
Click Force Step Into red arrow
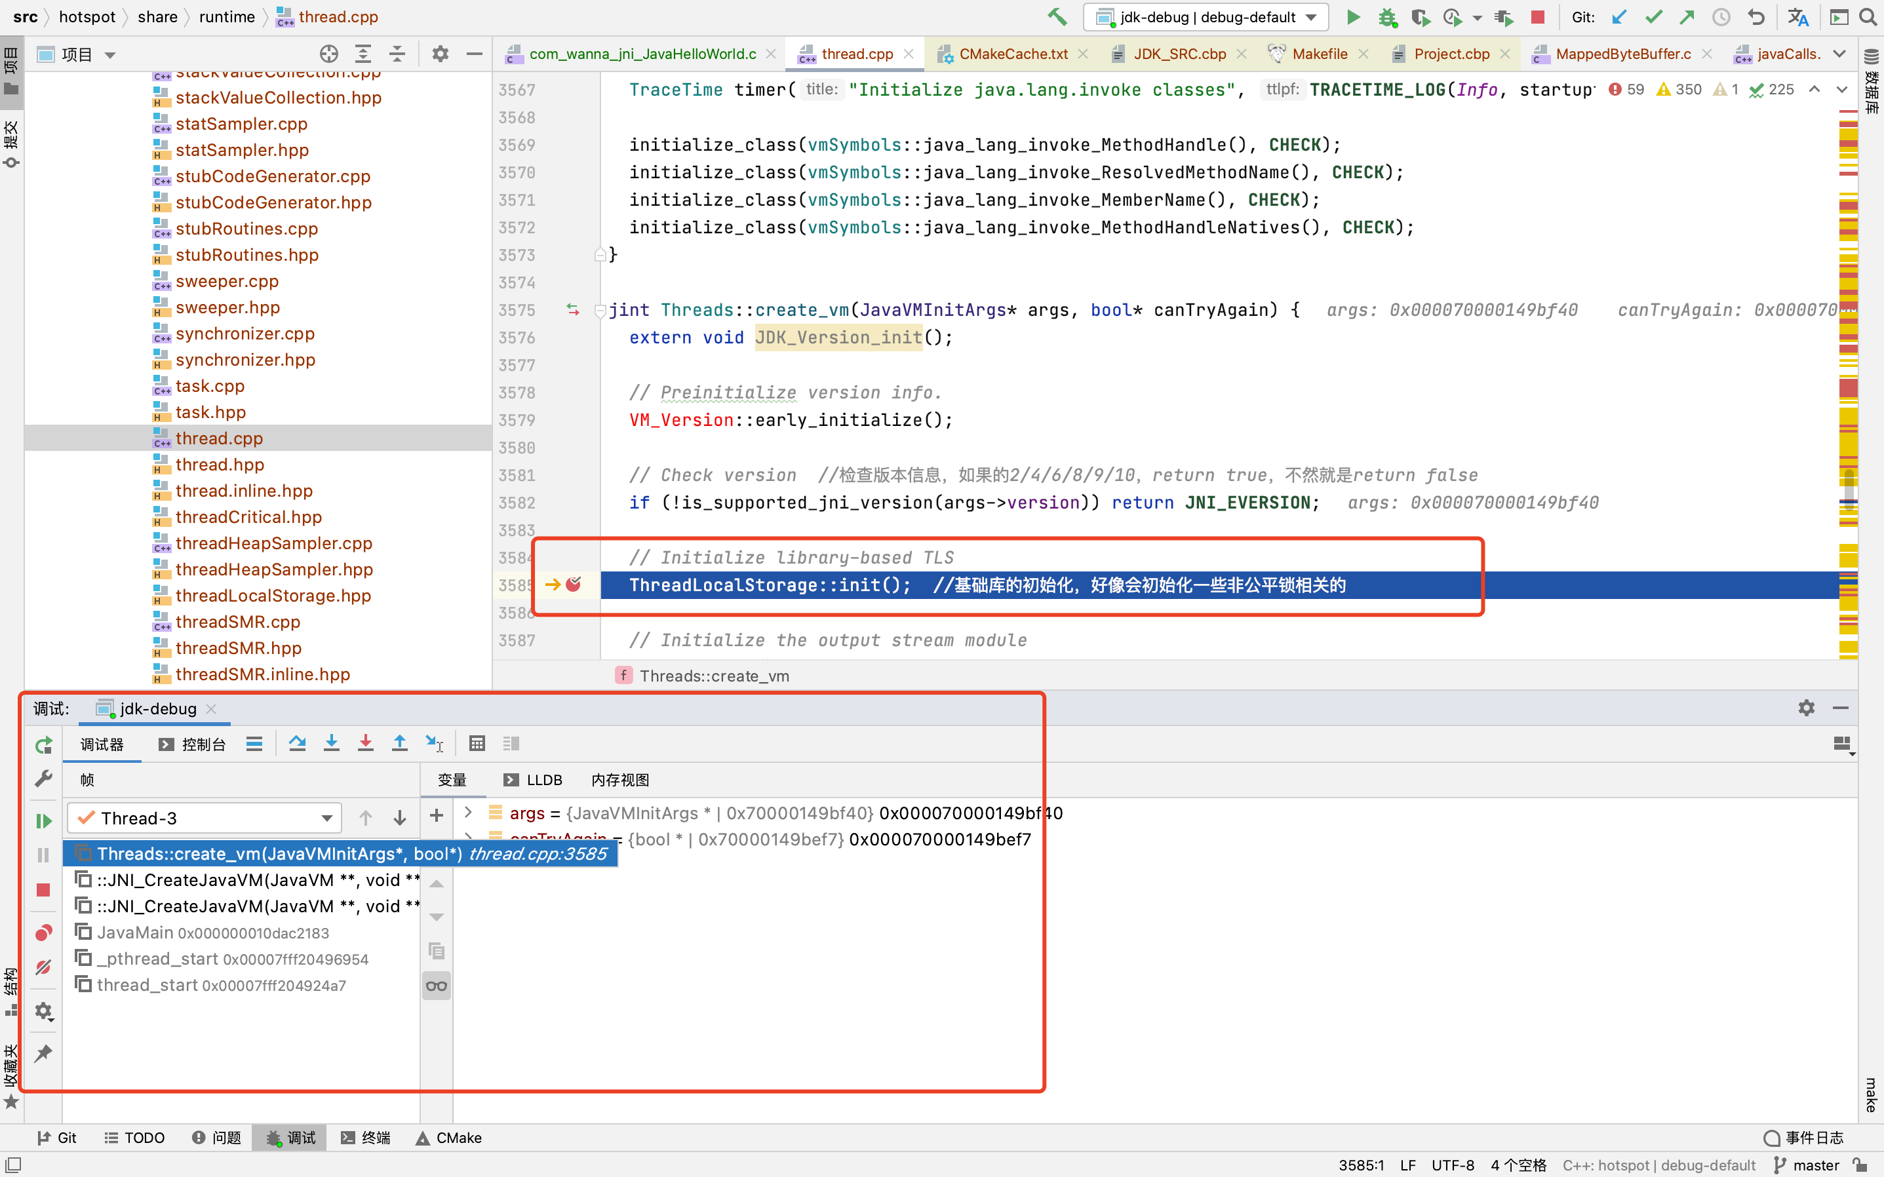[365, 743]
